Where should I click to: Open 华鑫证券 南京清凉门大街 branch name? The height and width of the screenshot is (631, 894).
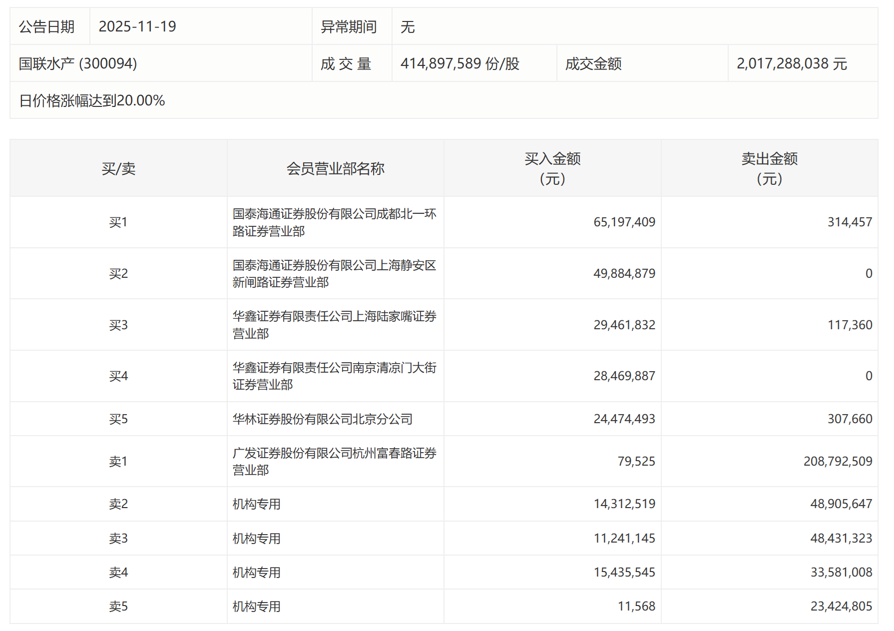pyautogui.click(x=334, y=376)
